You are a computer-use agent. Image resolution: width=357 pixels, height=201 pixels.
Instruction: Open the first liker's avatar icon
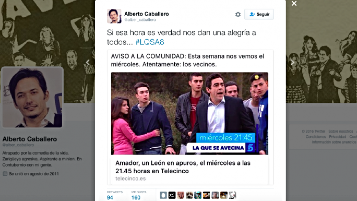coord(163,195)
